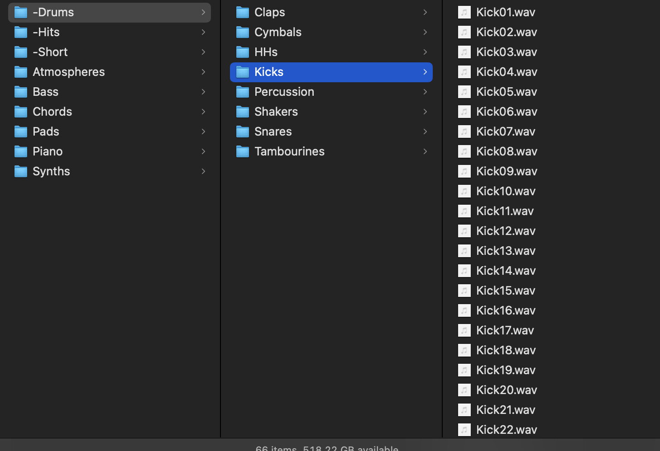Select Kick05.wav file

[507, 92]
